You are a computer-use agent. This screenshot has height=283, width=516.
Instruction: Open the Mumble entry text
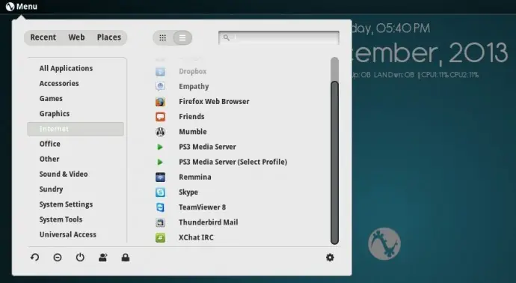(192, 132)
